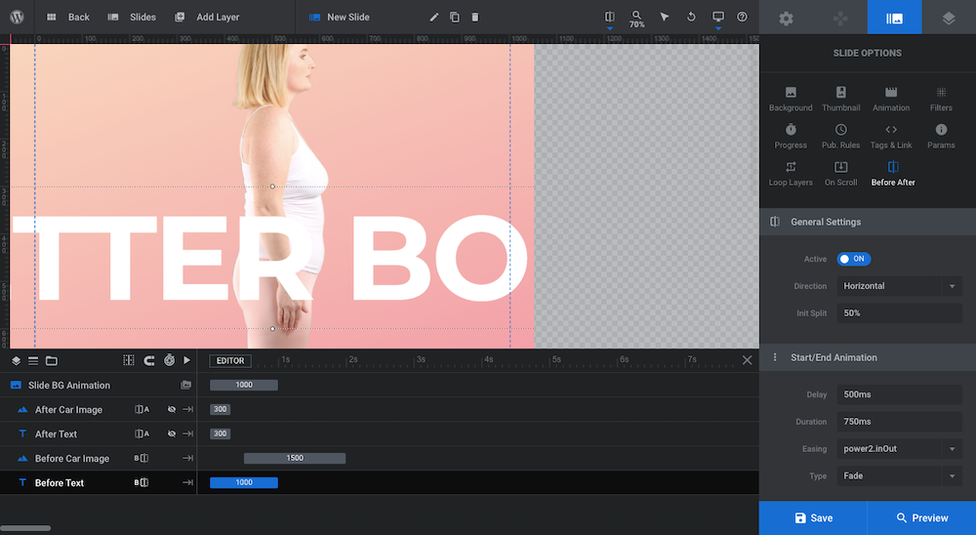
Task: Open Params slide options
Action: click(941, 137)
